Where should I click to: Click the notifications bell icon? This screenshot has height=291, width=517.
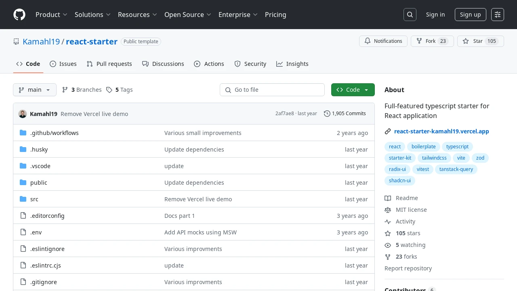[368, 41]
